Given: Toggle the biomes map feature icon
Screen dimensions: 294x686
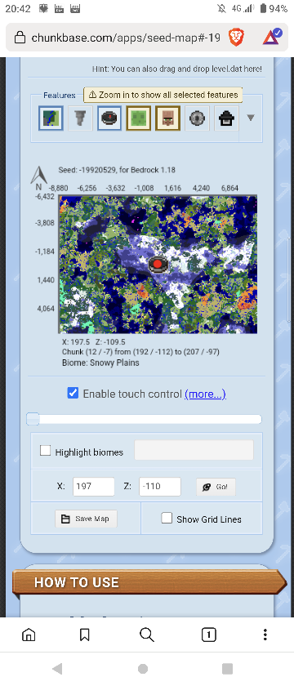Looking at the screenshot, I should click(51, 118).
